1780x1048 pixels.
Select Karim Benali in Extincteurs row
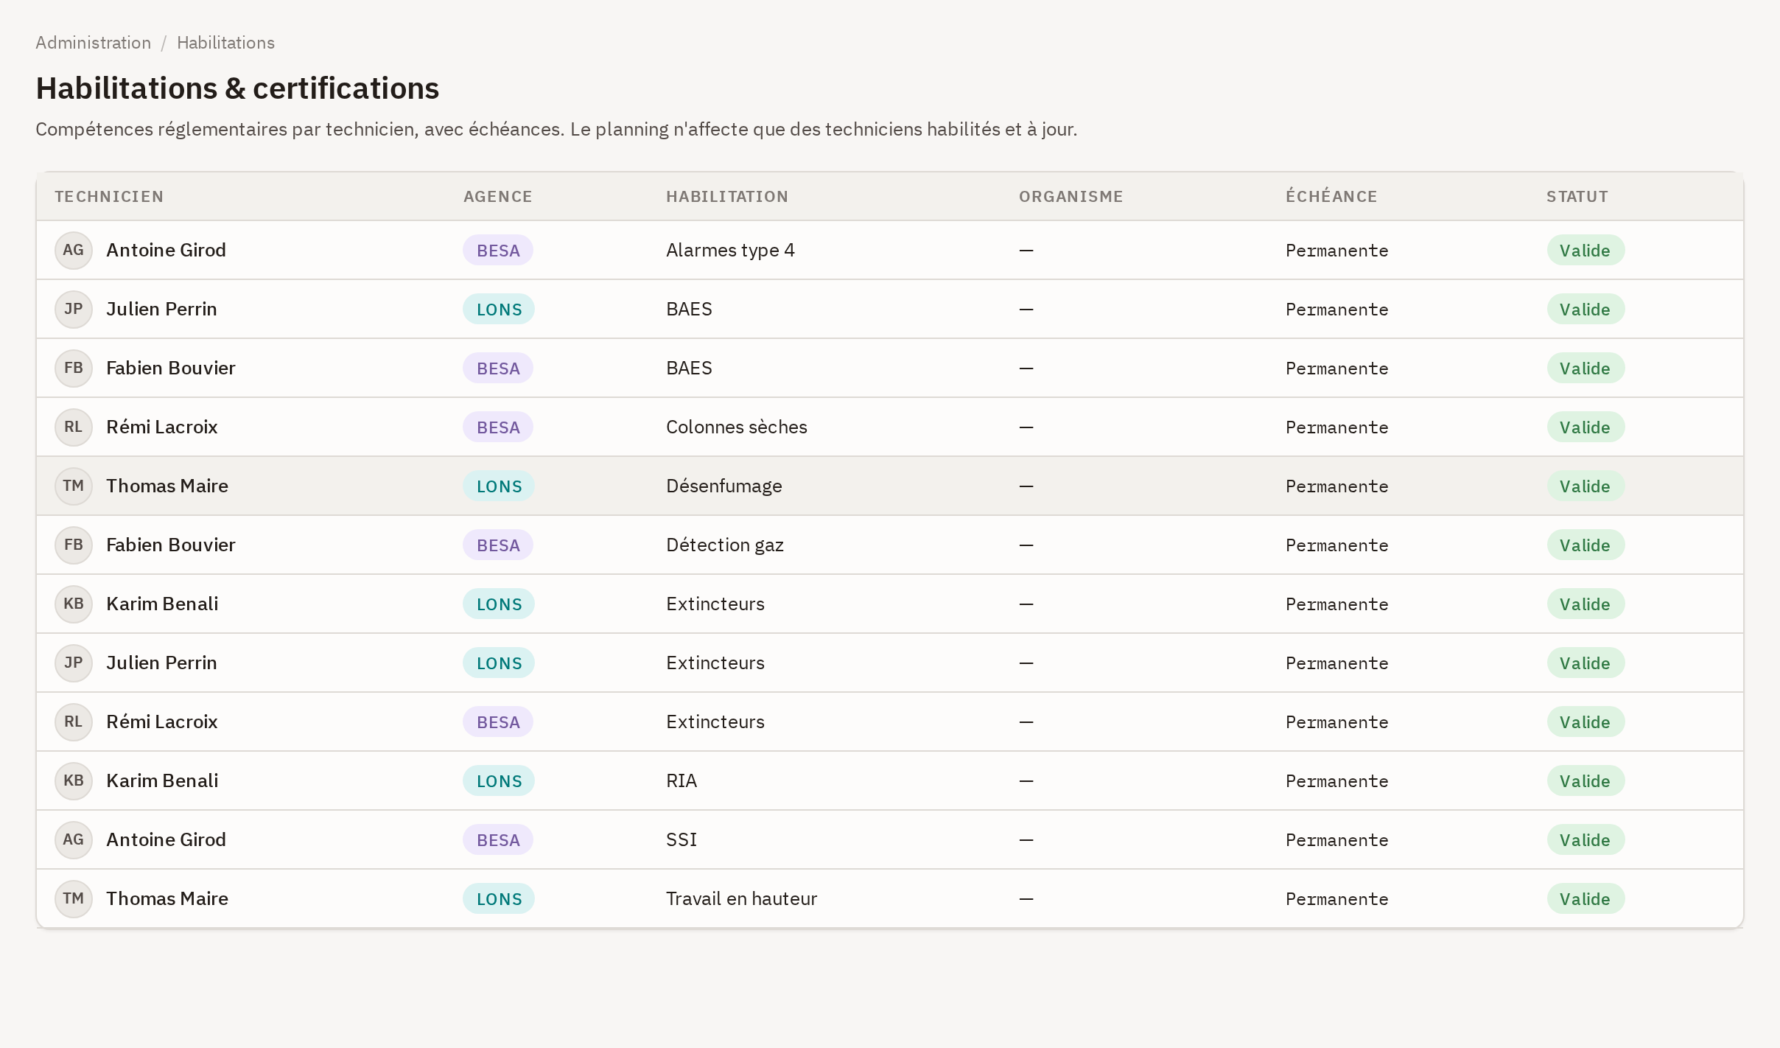click(x=162, y=604)
